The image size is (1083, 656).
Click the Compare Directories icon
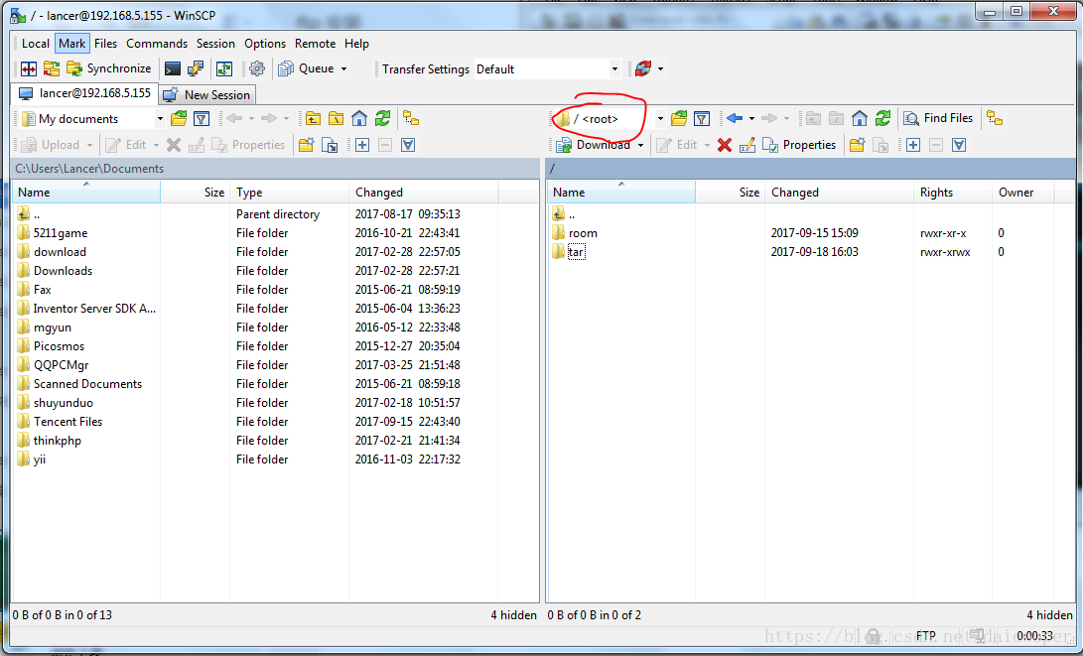click(x=29, y=68)
